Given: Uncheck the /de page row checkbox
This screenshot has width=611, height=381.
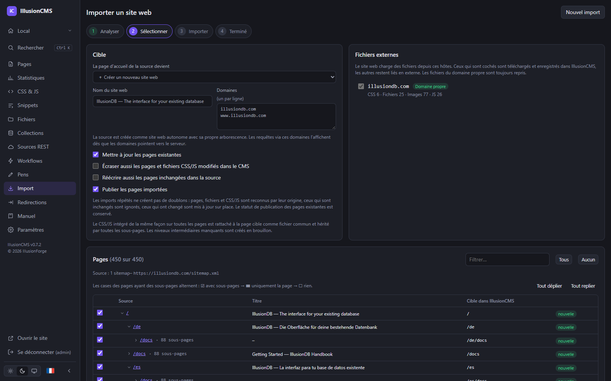Looking at the screenshot, I should point(100,326).
